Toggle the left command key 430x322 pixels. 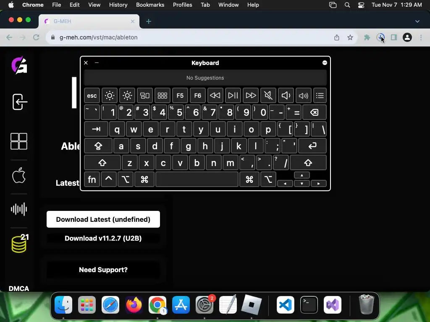(x=144, y=179)
